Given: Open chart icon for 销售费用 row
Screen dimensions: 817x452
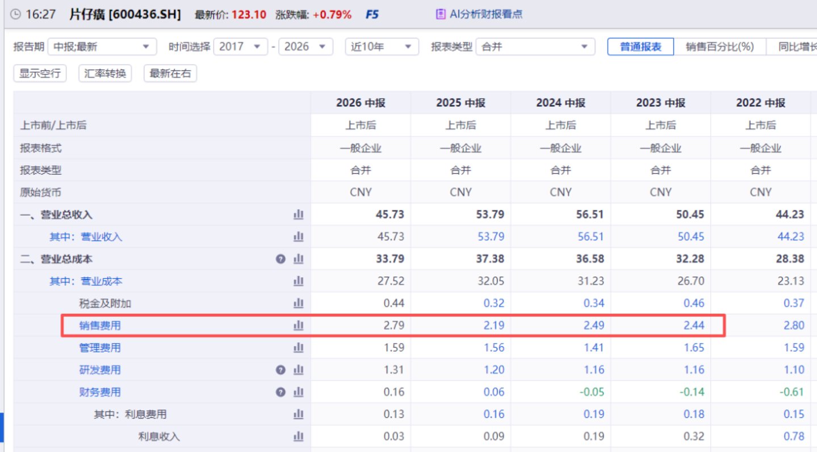Looking at the screenshot, I should 299,326.
